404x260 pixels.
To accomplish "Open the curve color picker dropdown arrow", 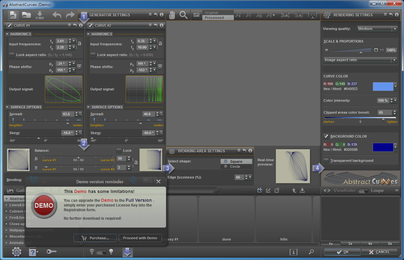I will coord(395,87).
